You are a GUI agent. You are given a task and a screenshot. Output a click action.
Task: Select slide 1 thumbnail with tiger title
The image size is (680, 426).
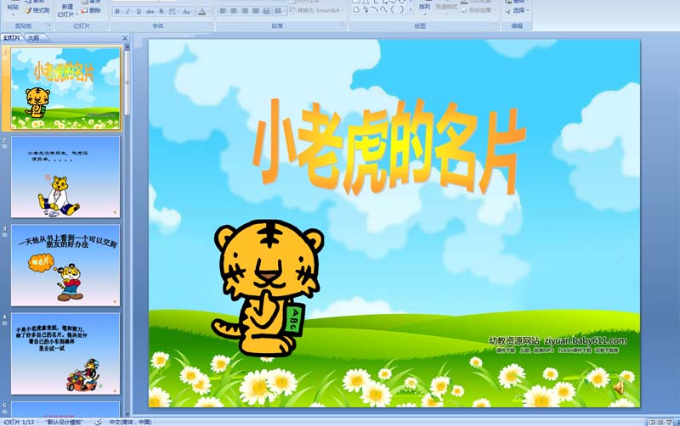pos(65,88)
